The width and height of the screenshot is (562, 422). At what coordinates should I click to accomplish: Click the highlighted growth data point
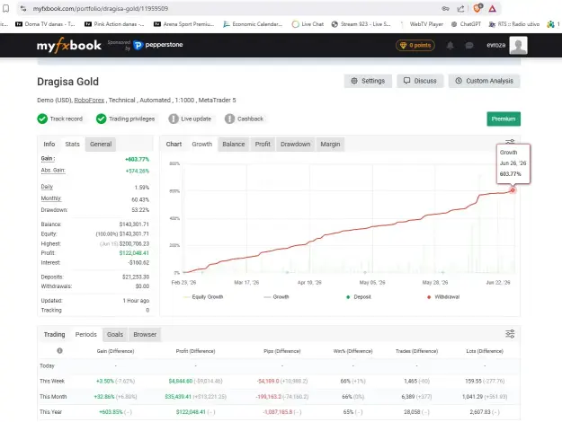513,190
